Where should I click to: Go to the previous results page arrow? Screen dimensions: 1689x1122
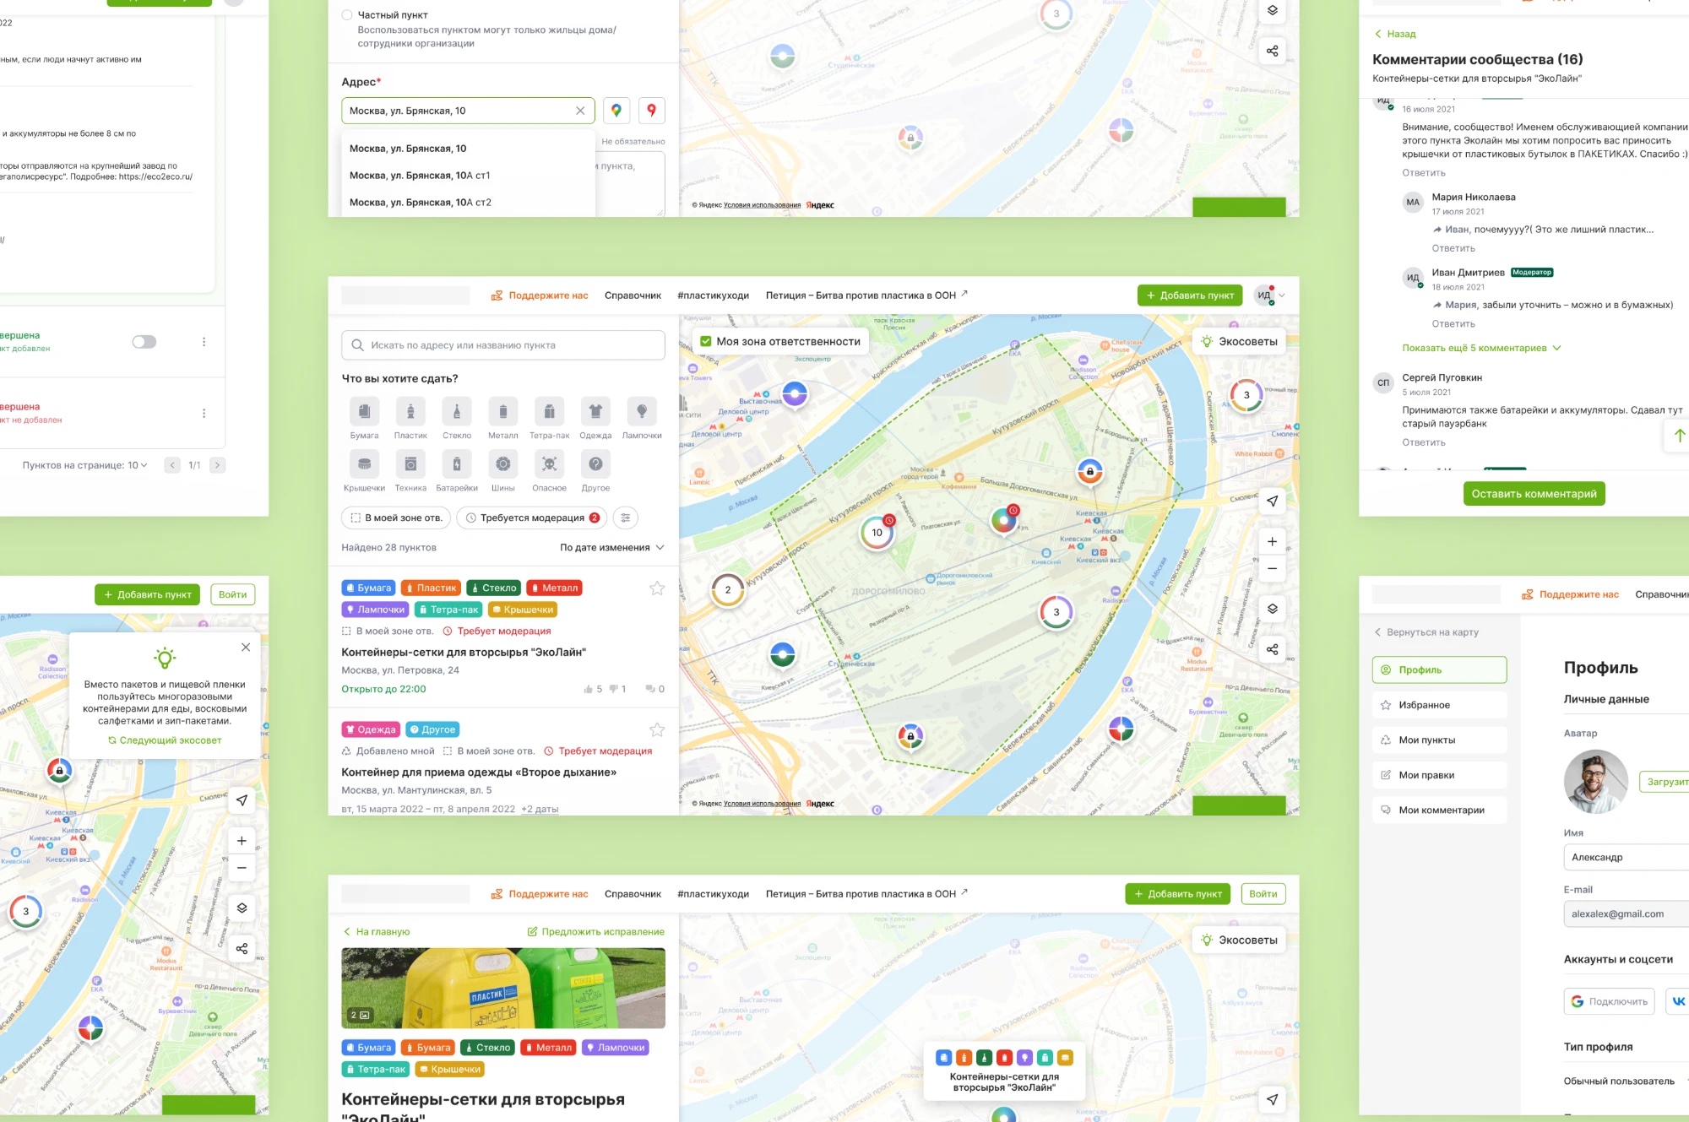172,465
